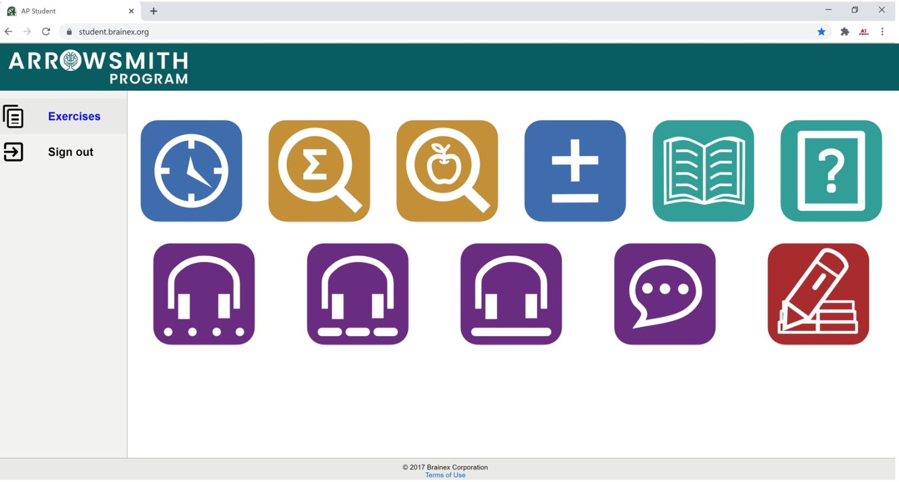
Task: Open the clock exercise
Action: point(191,171)
